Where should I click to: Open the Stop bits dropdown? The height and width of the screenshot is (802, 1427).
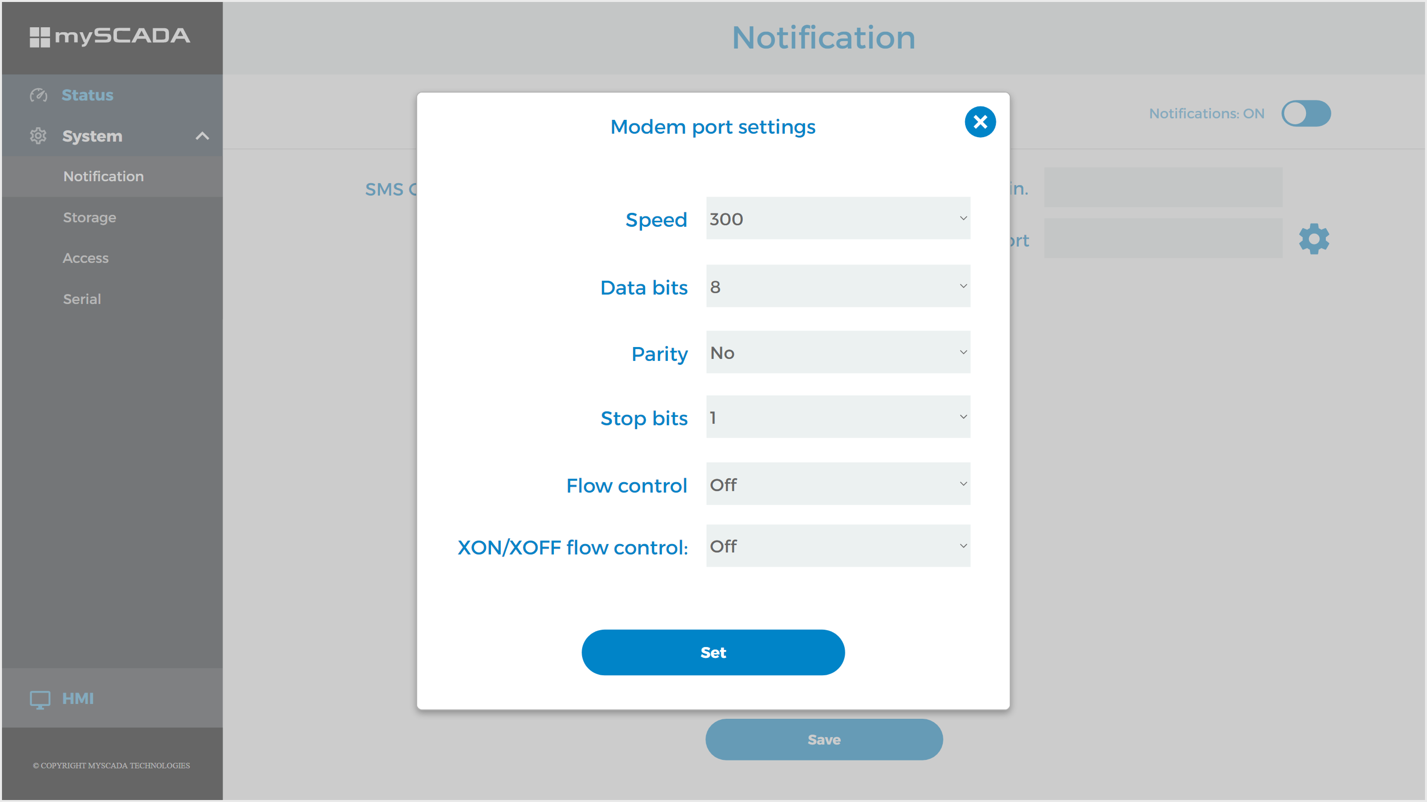coord(837,417)
